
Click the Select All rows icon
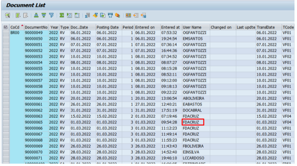pos(18,15)
